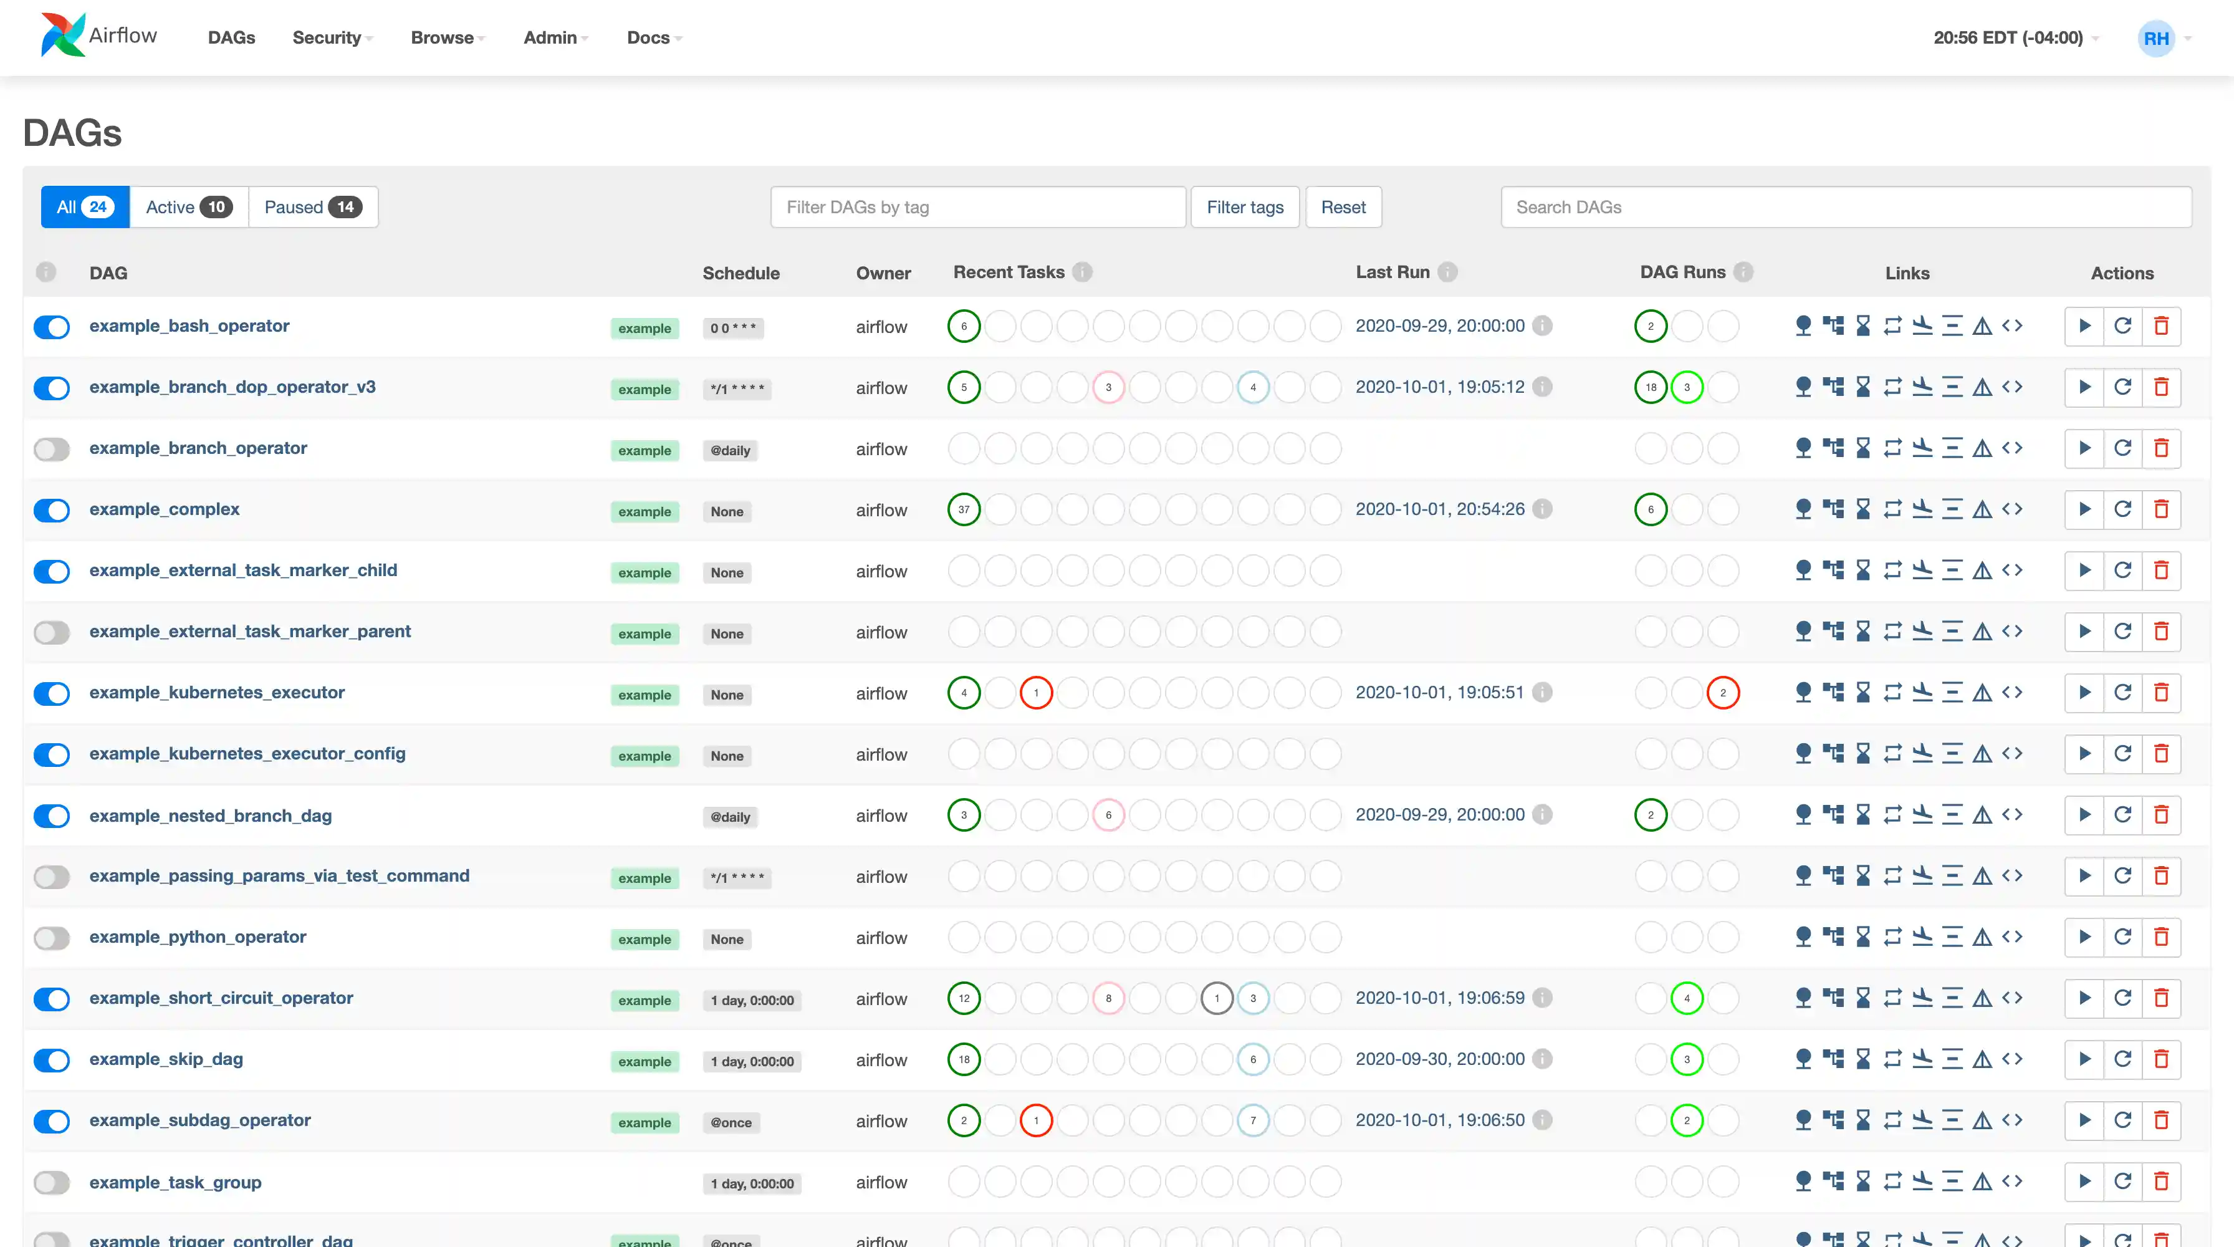
Task: Click the Filter tags button
Action: pos(1245,207)
